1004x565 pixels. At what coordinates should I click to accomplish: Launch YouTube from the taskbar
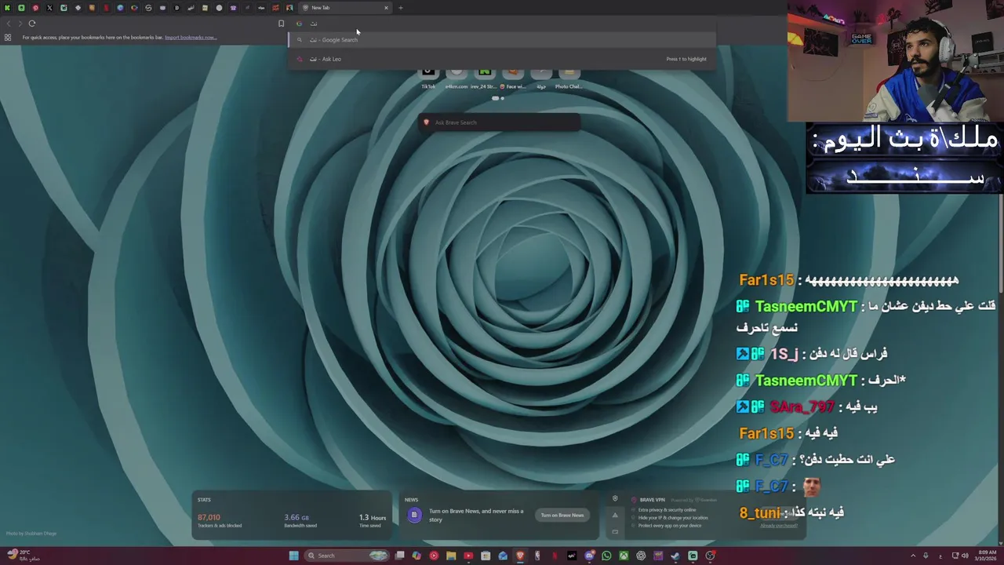click(x=468, y=556)
